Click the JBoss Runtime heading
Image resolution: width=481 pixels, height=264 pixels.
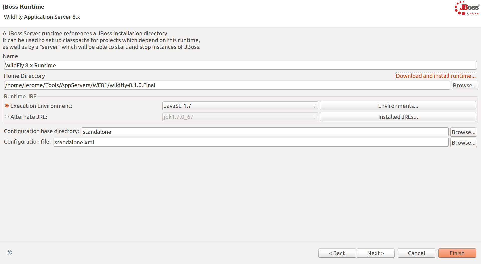click(x=23, y=7)
